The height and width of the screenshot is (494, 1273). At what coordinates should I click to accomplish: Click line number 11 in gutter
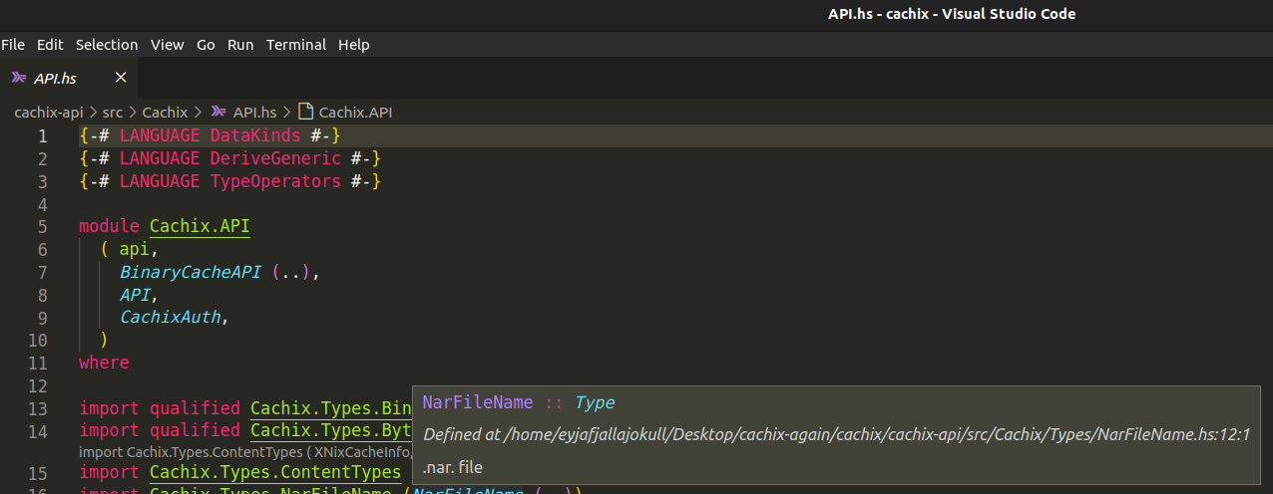click(x=38, y=363)
